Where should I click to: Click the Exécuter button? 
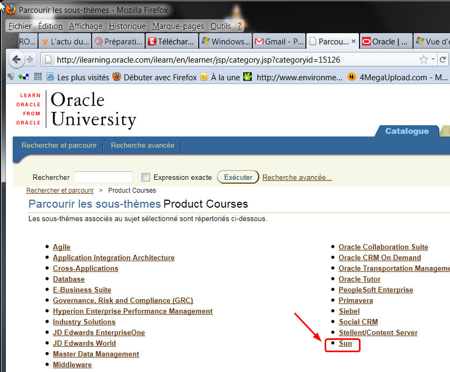coord(238,177)
